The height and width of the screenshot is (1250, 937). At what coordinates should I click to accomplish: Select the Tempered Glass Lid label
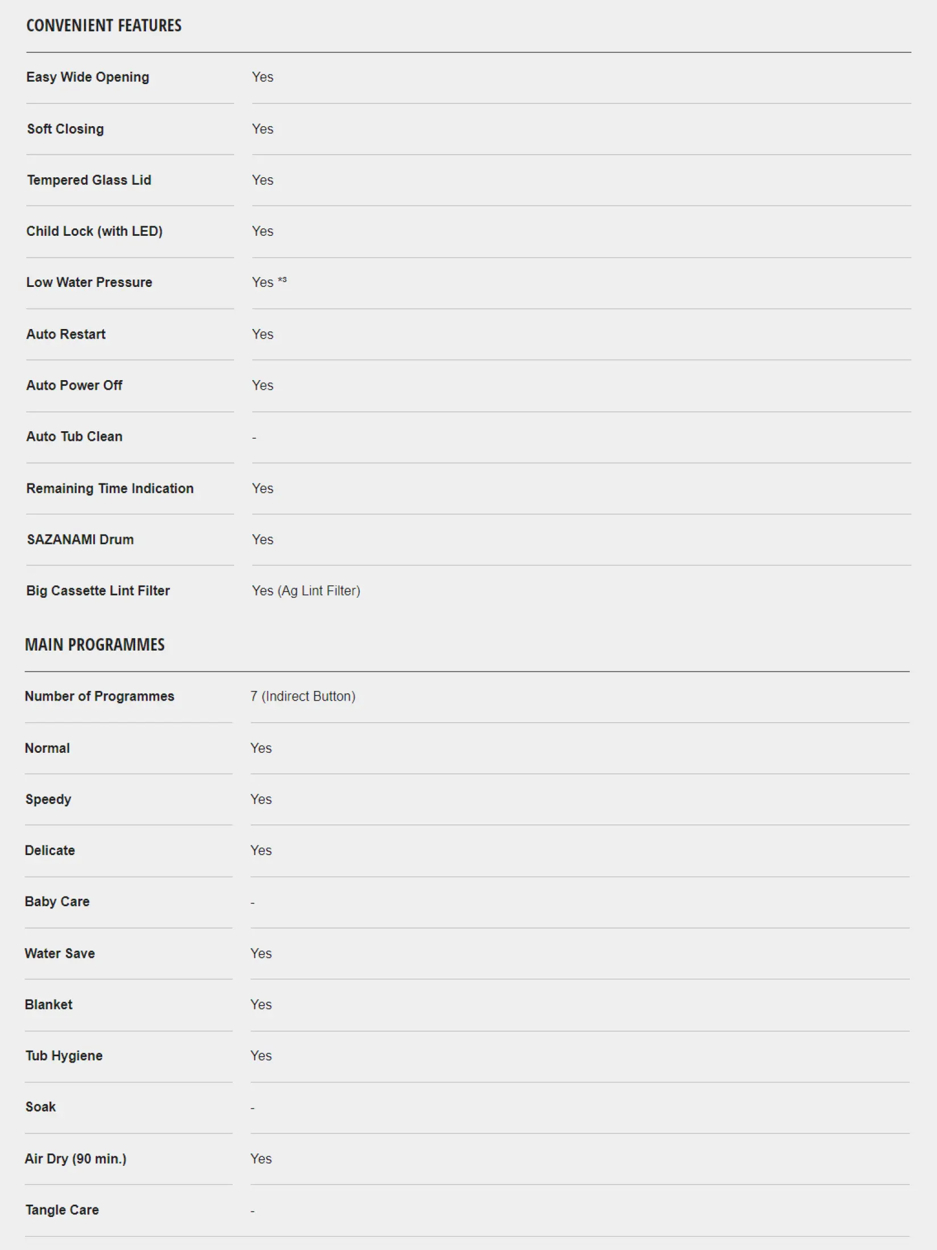tap(89, 180)
